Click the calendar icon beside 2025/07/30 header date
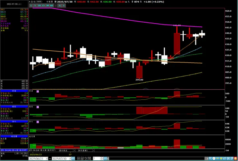Image resolution: width=238 pixels, height=161 pixels. click(55, 2)
